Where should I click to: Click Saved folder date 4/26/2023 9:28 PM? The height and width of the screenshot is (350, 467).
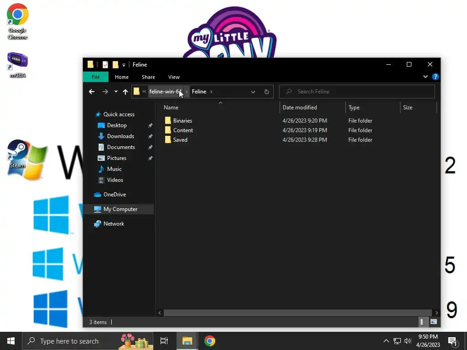pyautogui.click(x=305, y=139)
